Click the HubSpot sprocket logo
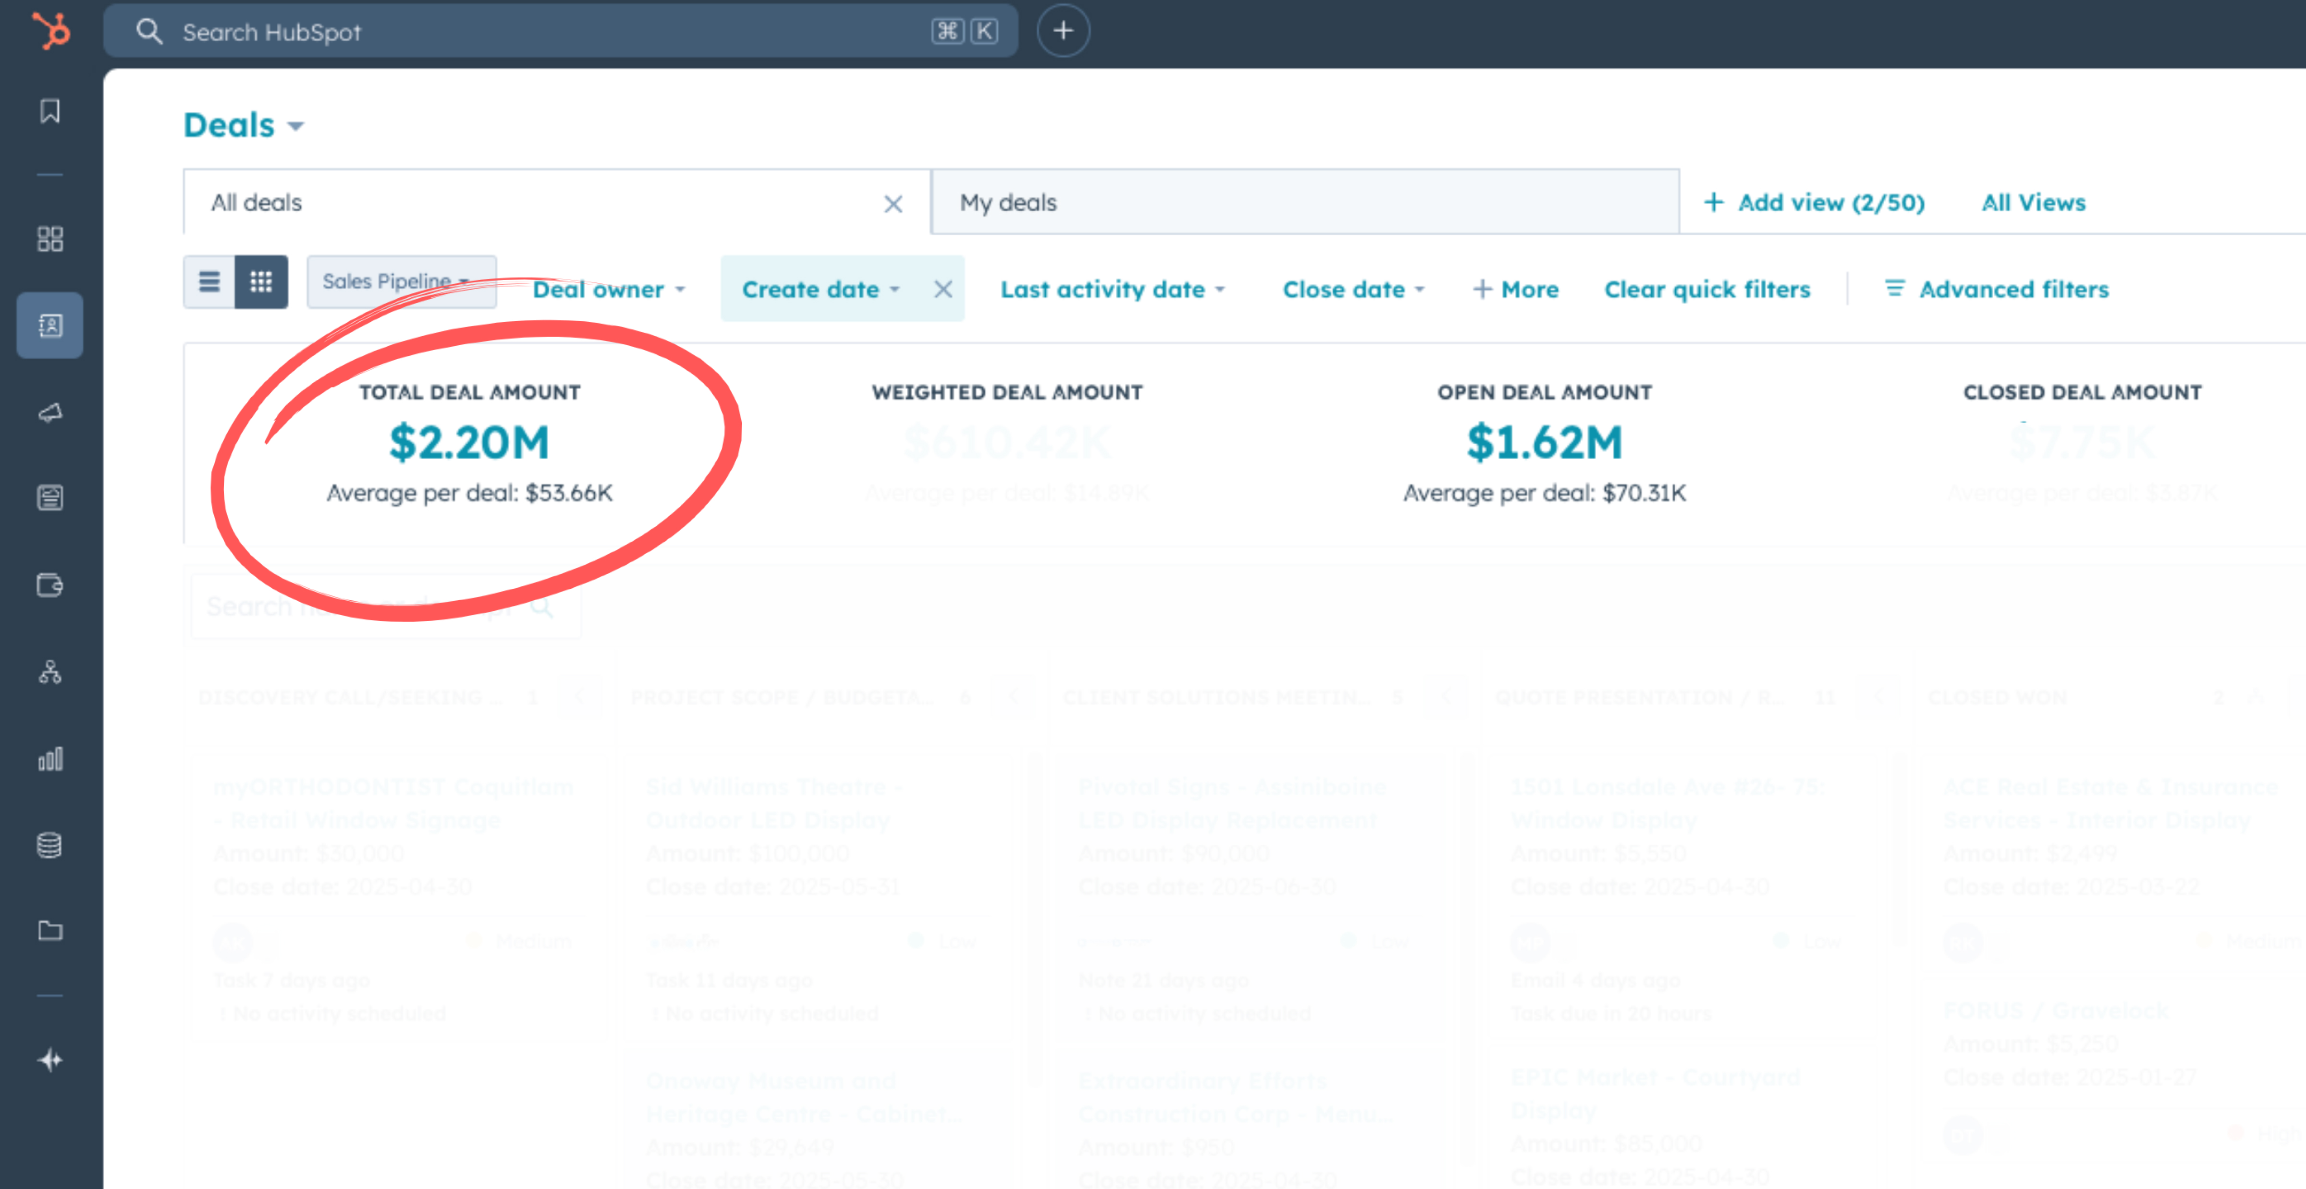This screenshot has width=2306, height=1189. pos(51,31)
